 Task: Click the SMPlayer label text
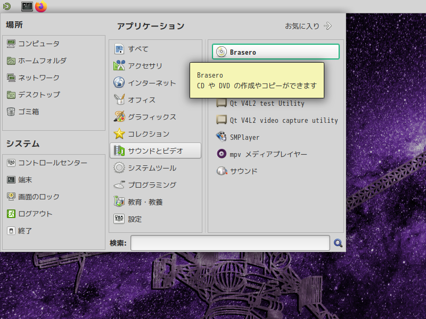(244, 137)
